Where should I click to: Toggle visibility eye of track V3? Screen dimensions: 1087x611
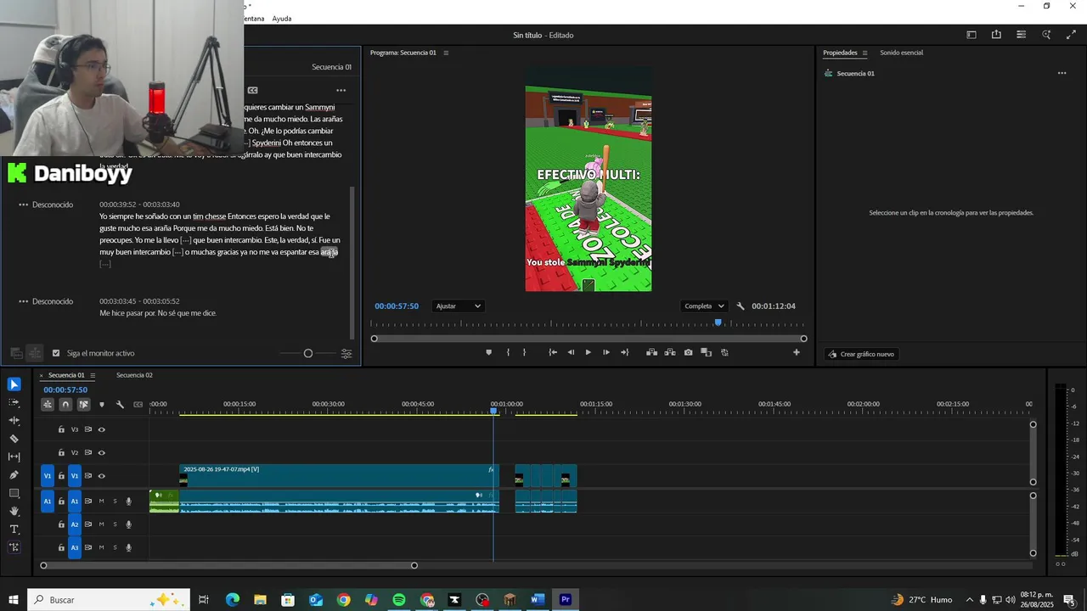(x=102, y=429)
